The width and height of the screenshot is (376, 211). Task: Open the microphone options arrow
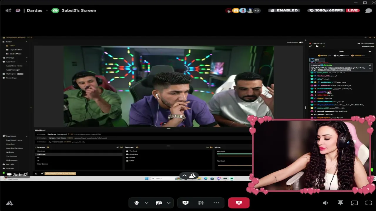pos(146,203)
